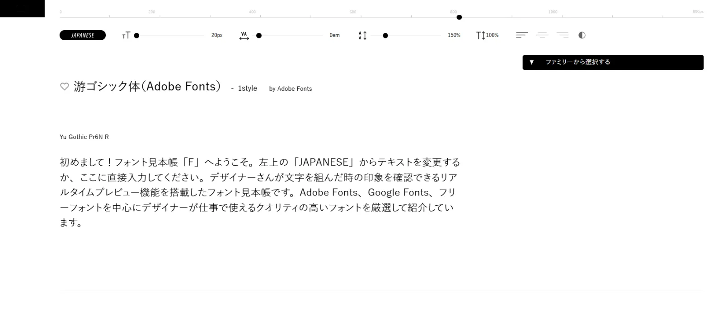Image resolution: width=723 pixels, height=315 pixels.
Task: Open the hamburger menu in black box
Action: 21,9
